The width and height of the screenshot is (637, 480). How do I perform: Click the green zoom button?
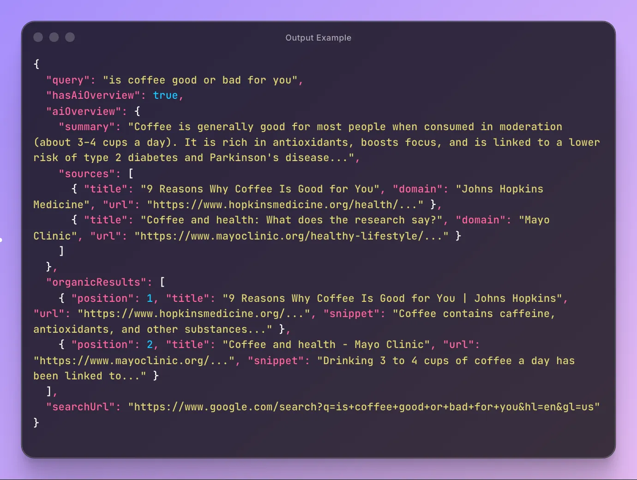[x=70, y=37]
